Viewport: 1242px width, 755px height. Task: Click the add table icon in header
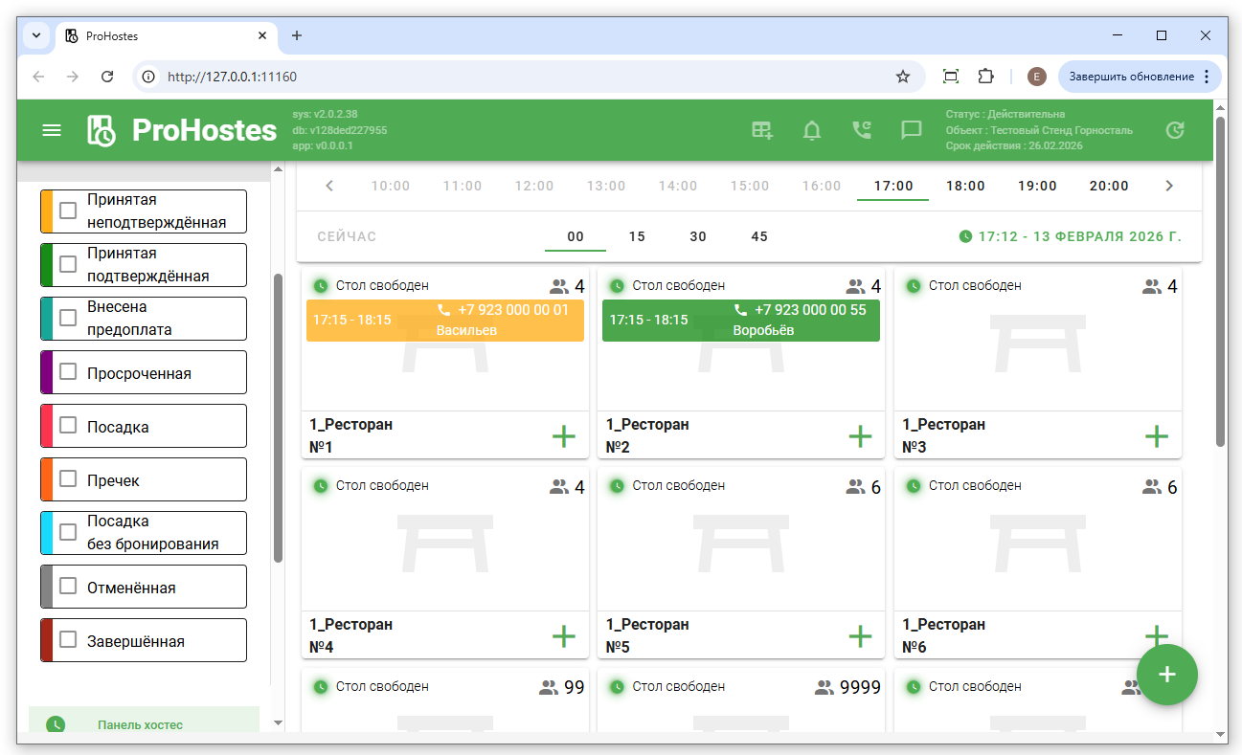[x=762, y=130]
